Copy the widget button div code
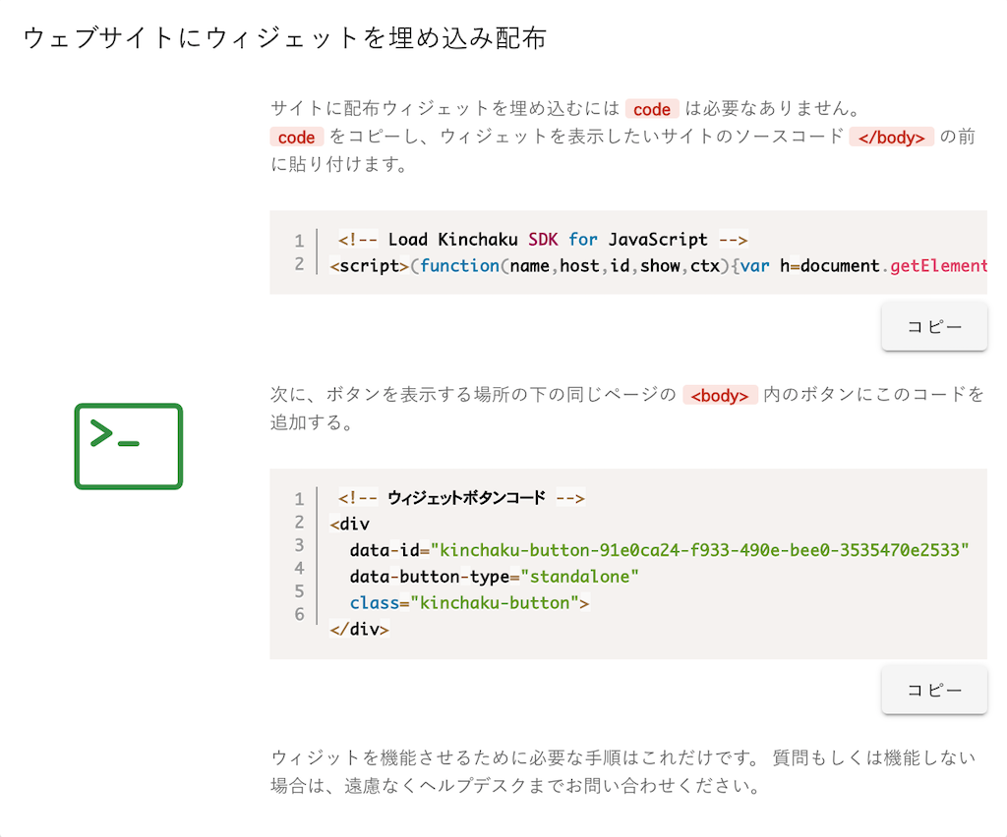The image size is (1007, 837). coord(934,690)
